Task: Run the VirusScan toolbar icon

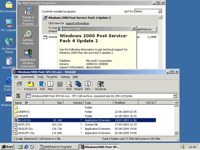Action: pyautogui.click(x=100, y=85)
